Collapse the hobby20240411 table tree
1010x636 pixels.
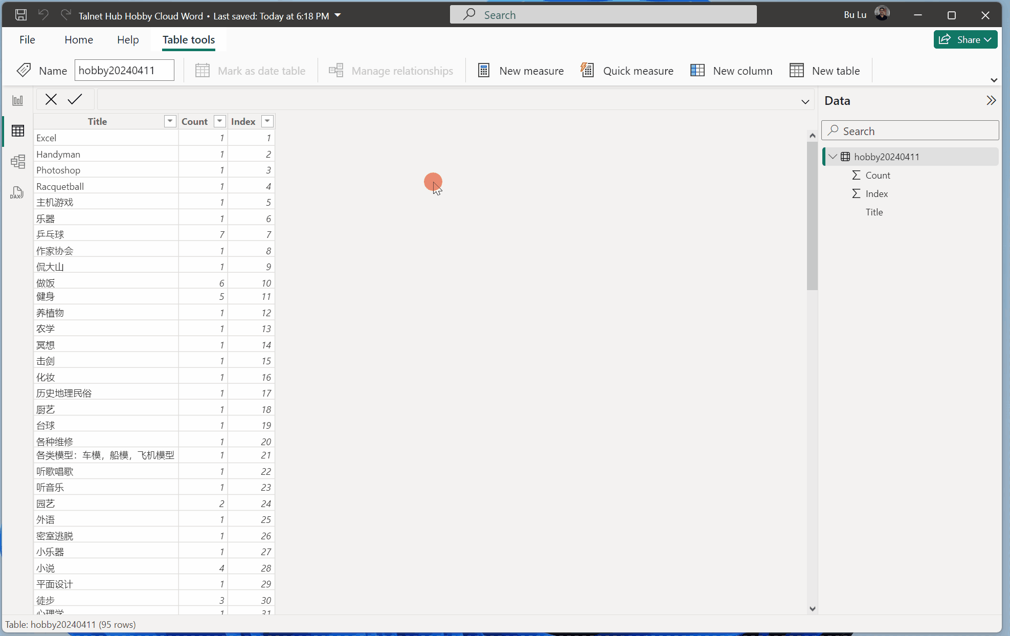(833, 157)
